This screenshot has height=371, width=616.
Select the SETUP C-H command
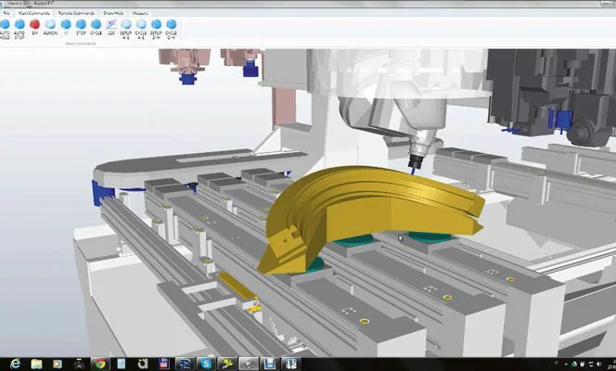point(156,25)
